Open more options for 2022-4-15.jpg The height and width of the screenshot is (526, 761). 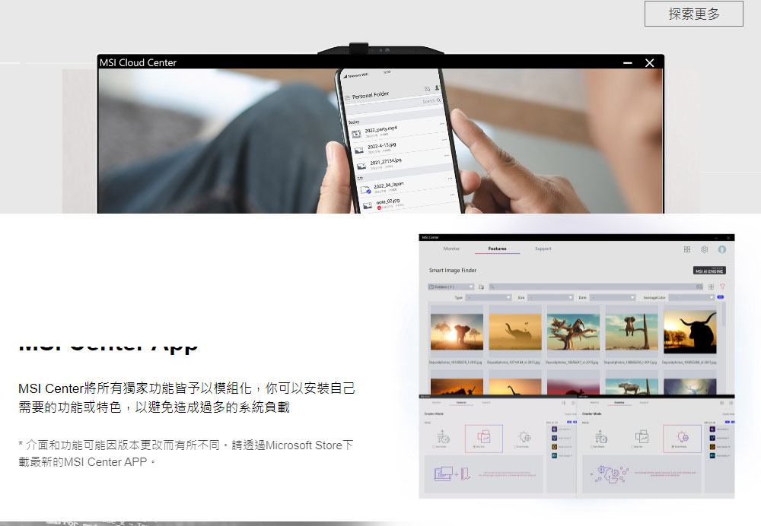point(444,140)
